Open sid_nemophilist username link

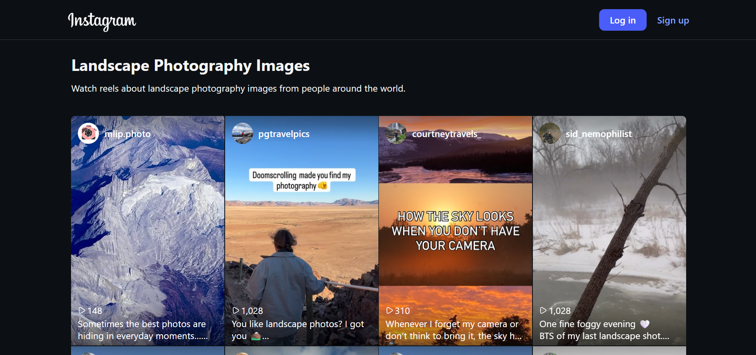(x=599, y=134)
